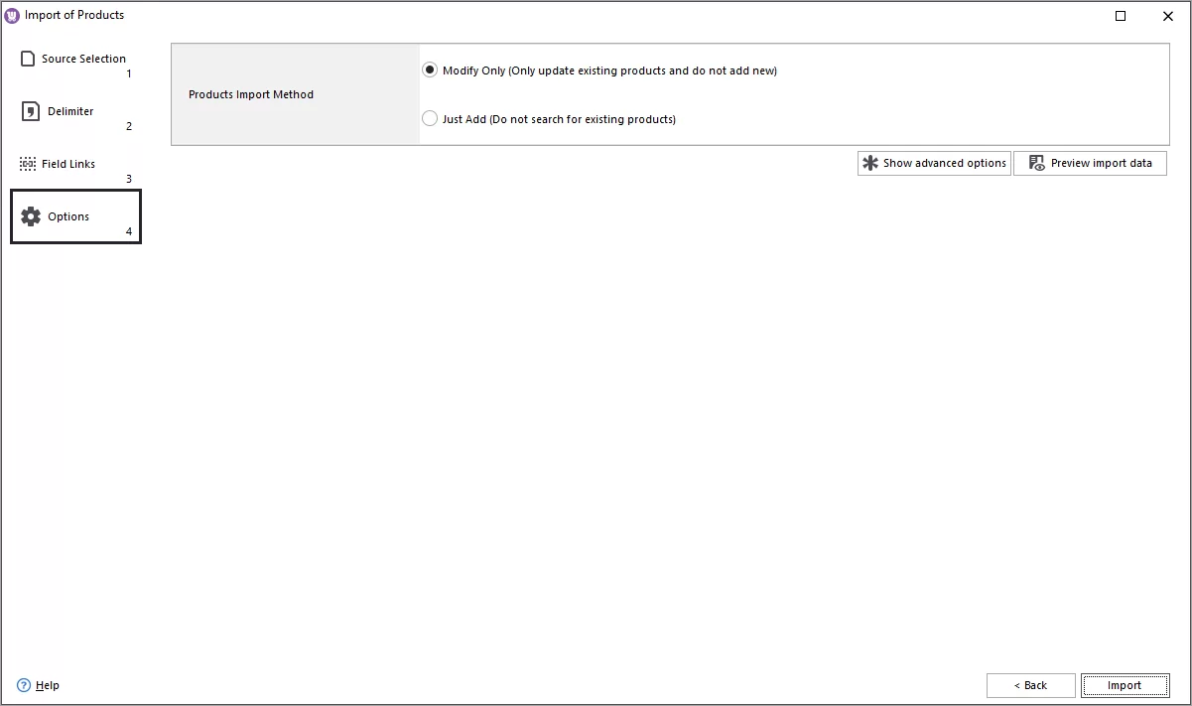Click the asterisk icon on Show advanced options
The height and width of the screenshot is (706, 1192).
(871, 163)
